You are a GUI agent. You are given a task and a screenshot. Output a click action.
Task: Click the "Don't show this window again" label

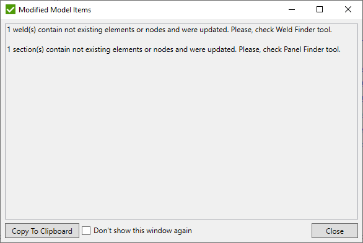click(142, 231)
